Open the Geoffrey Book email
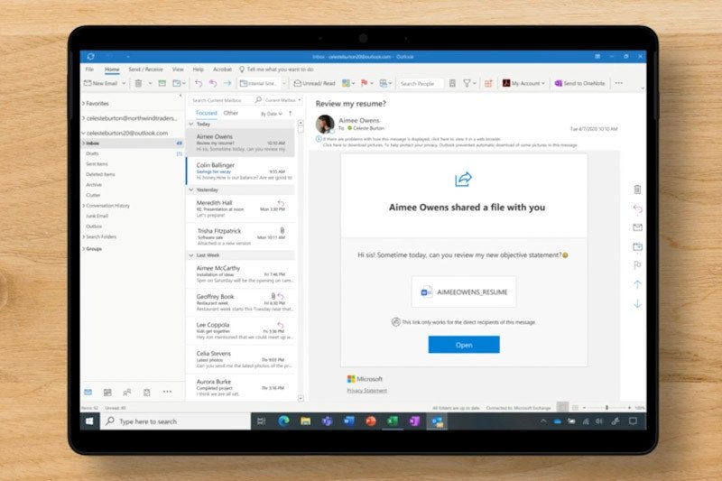This screenshot has width=722, height=481. pos(240,302)
